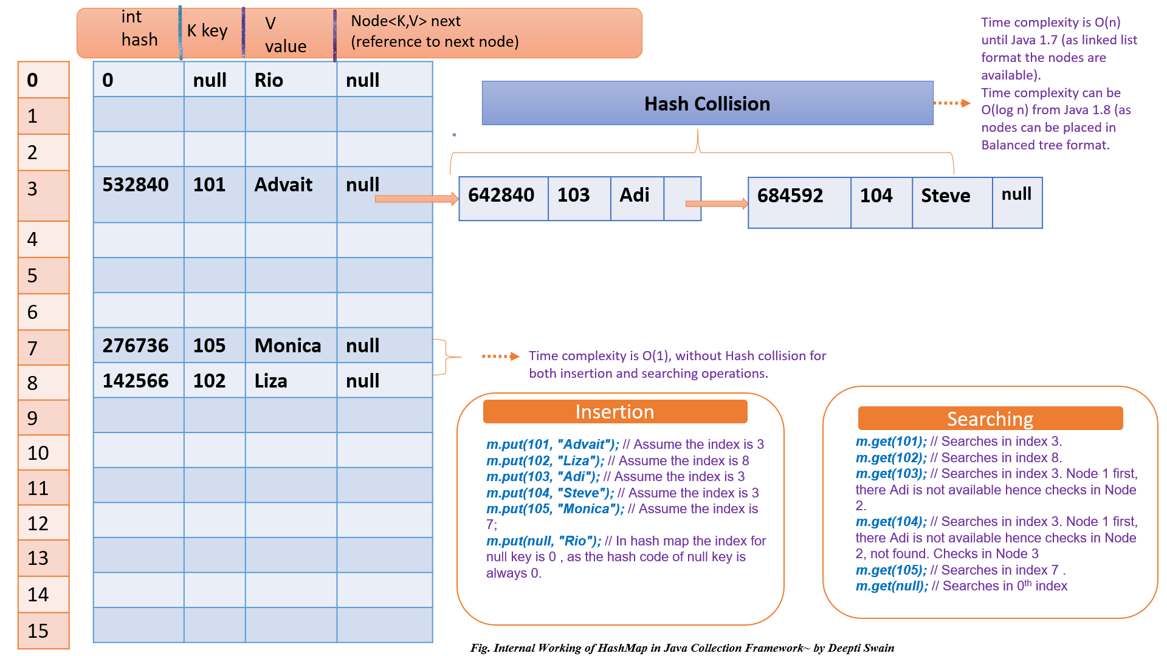The height and width of the screenshot is (656, 1167).
Task: Click m.get(105) code line in Searching
Action: 891,570
